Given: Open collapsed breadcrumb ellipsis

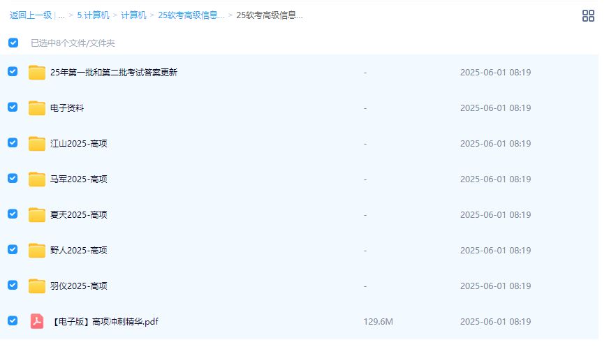Looking at the screenshot, I should coord(61,15).
